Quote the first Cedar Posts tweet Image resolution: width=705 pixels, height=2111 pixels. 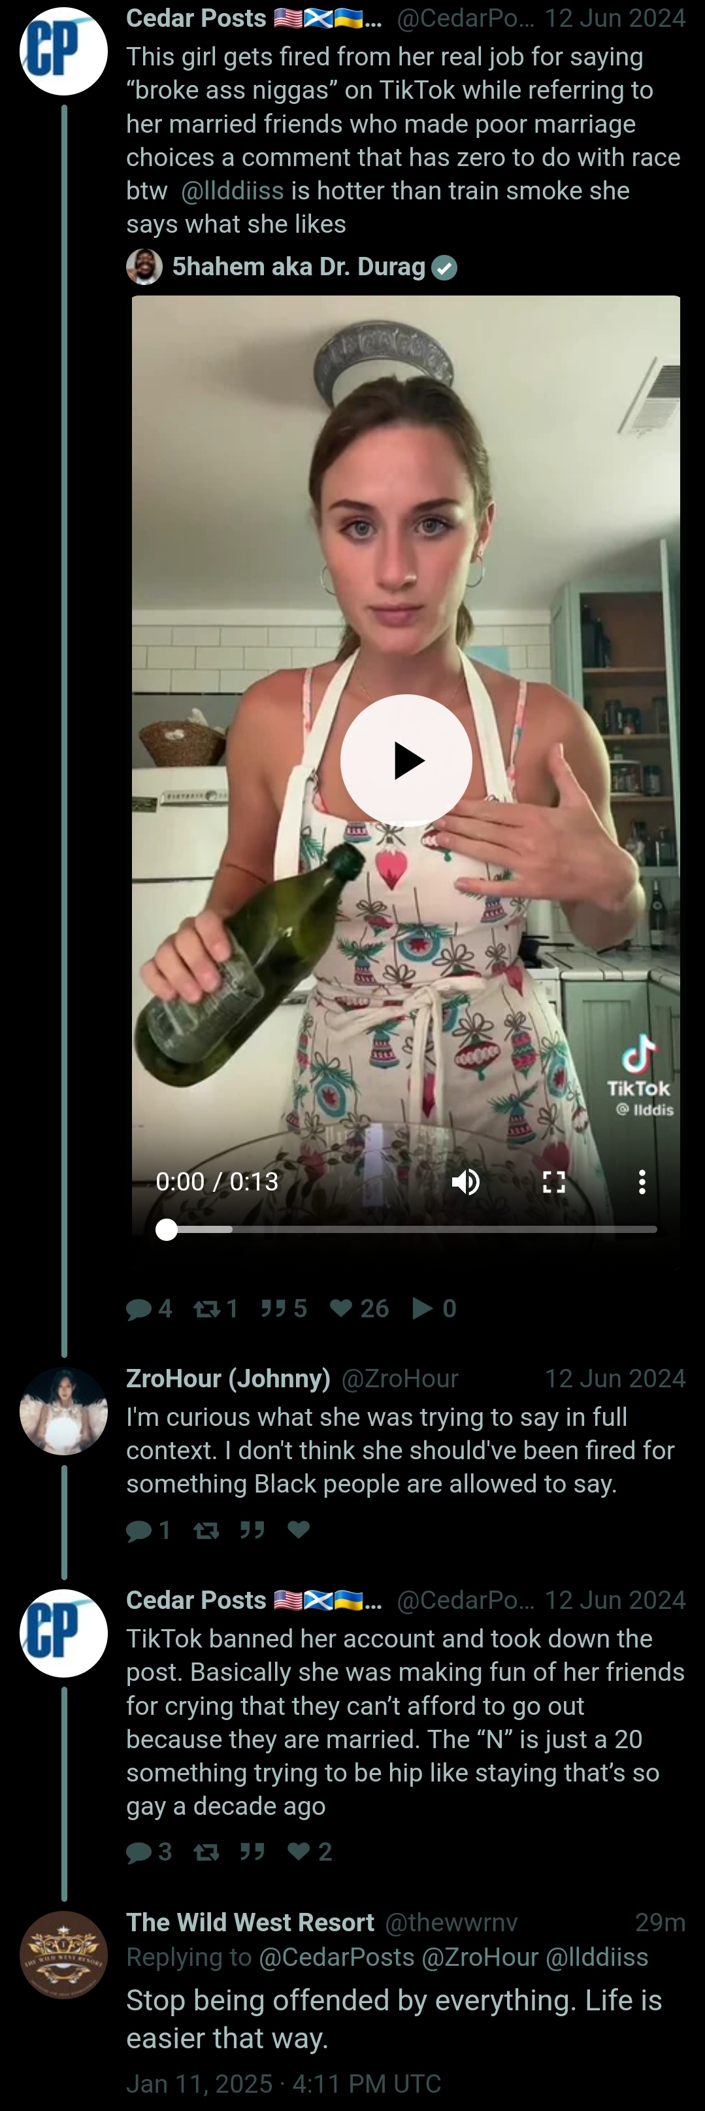[284, 1308]
